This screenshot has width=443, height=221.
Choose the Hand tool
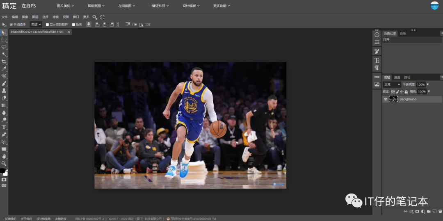coord(4,156)
